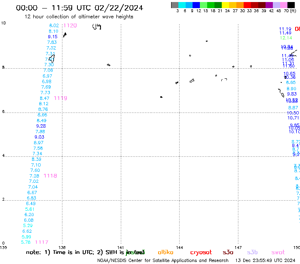Click the 's3b' satellite legend label
300x264 pixels.
252,252
